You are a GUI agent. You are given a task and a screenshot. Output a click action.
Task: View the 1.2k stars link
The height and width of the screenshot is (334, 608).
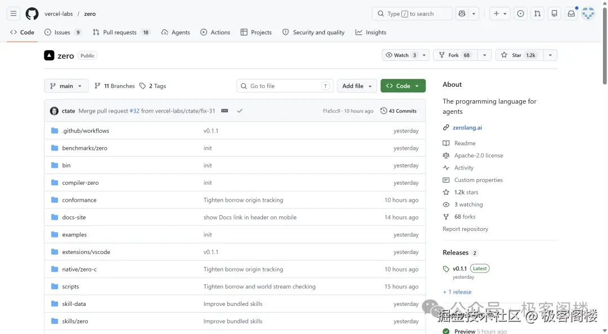click(466, 193)
